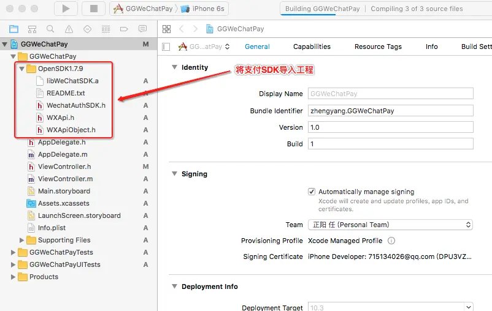Click the 'Xcode Managed Profile' text
The image size is (492, 311).
click(345, 241)
